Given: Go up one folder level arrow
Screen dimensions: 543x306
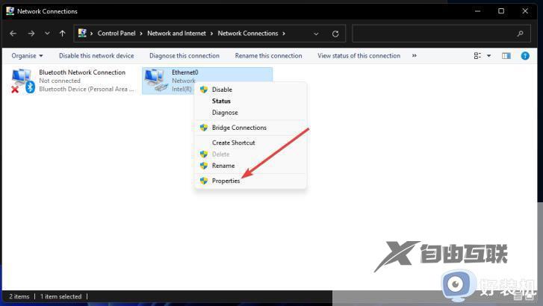Looking at the screenshot, I should pos(62,34).
